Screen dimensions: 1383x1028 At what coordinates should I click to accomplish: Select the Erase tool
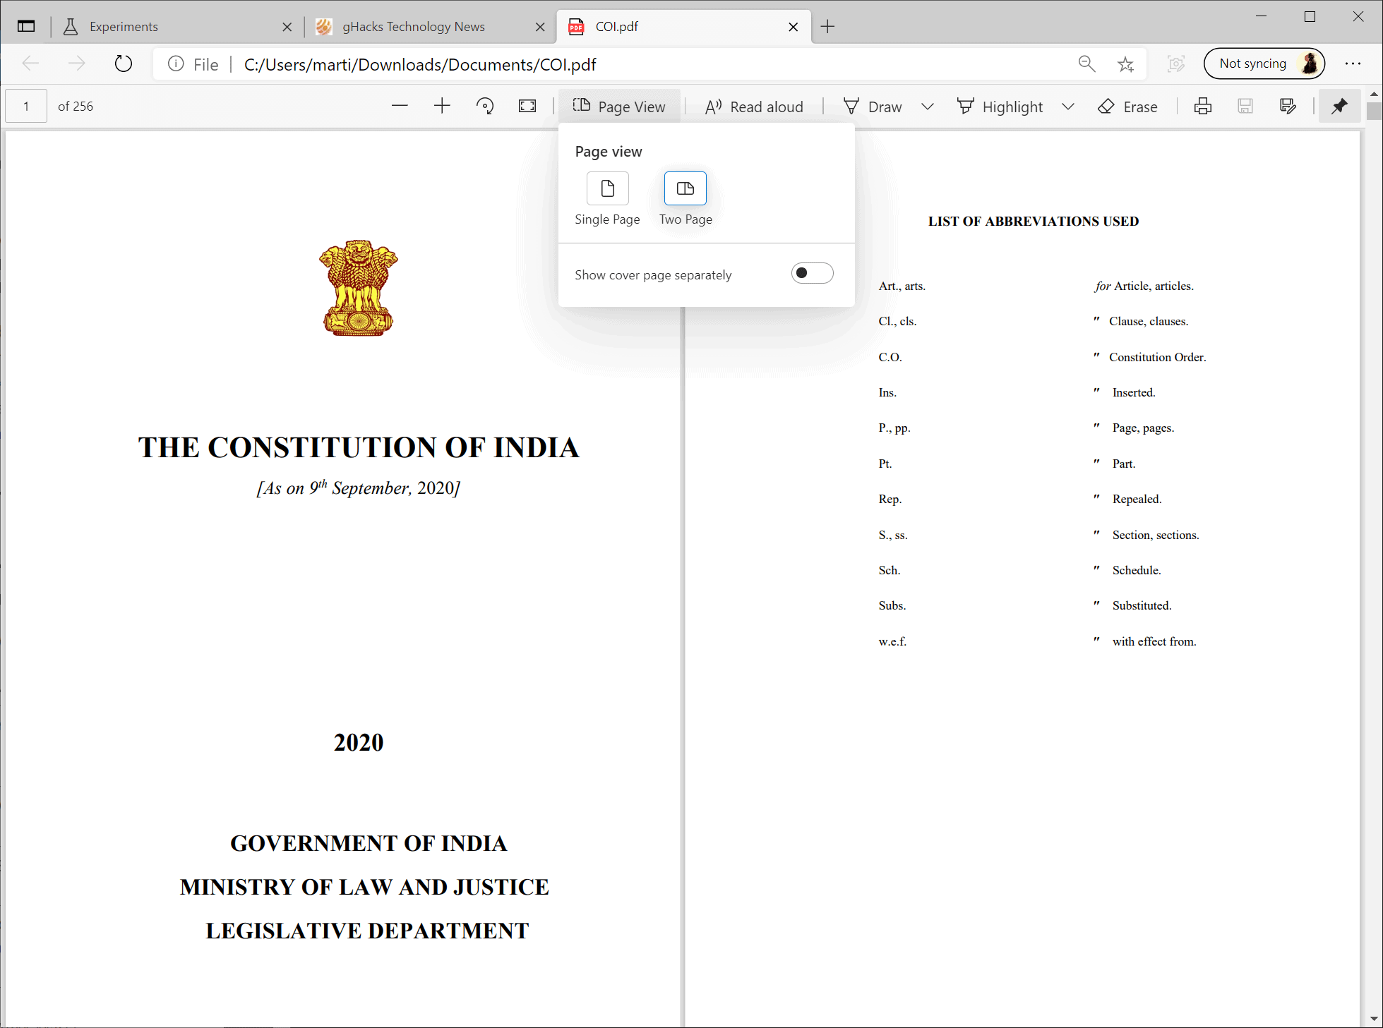1127,106
